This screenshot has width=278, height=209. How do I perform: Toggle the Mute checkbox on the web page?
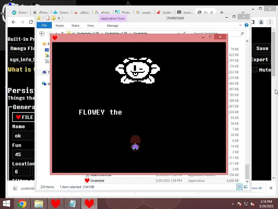pos(254,70)
